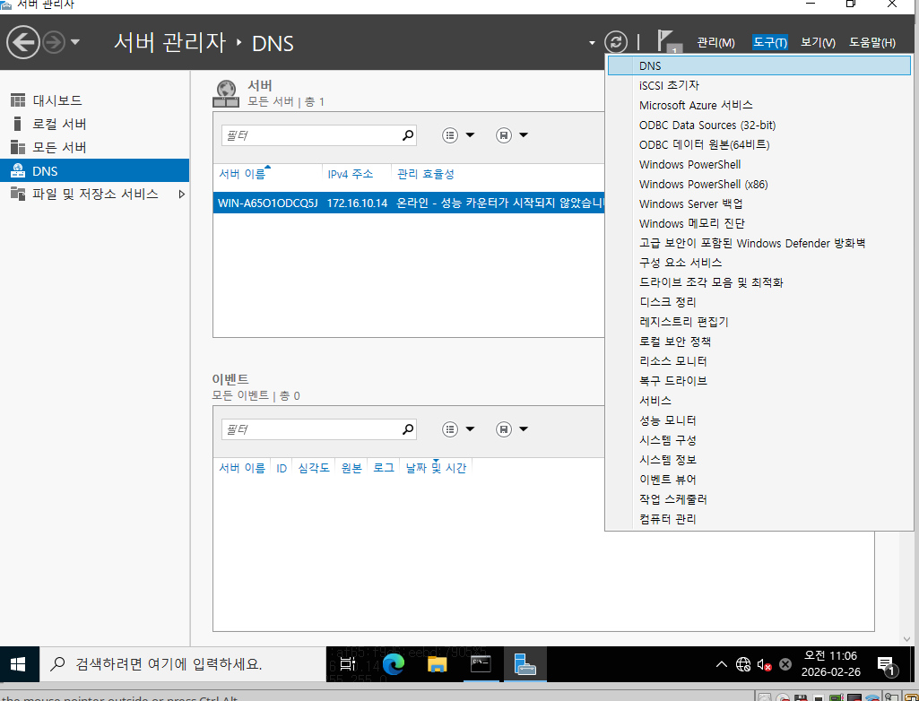919x701 pixels.
Task: Open Microsoft Edge from taskbar
Action: coord(394,664)
